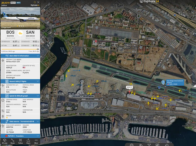Select the JBU619 callsign label on map
Image resolution: width=196 pixels, height=146 pixels.
click(129, 87)
